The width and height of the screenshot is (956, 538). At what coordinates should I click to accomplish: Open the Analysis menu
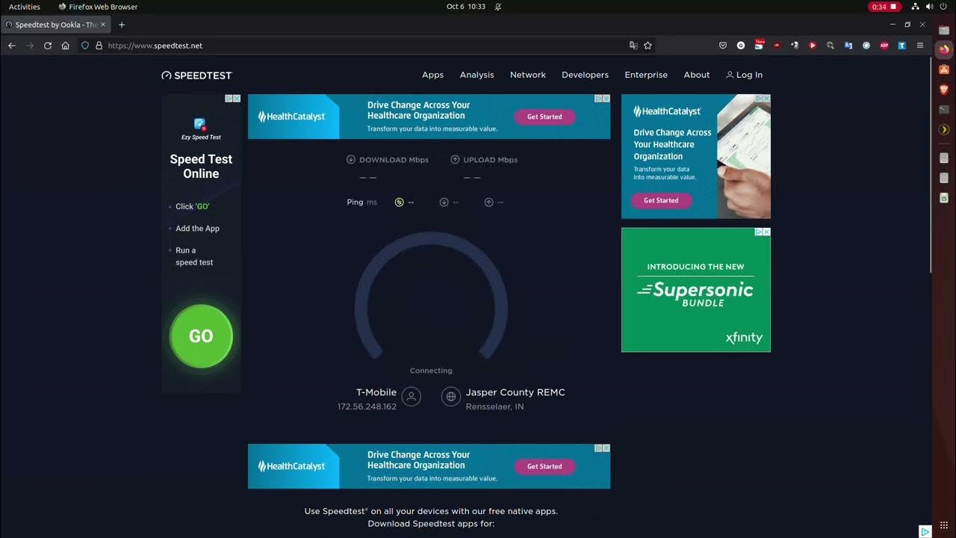(477, 75)
